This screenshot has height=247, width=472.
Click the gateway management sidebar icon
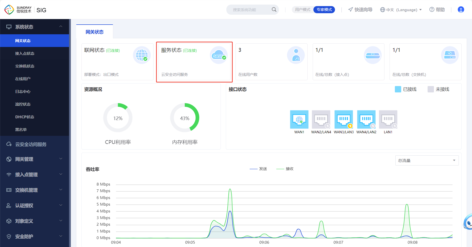(x=9, y=159)
